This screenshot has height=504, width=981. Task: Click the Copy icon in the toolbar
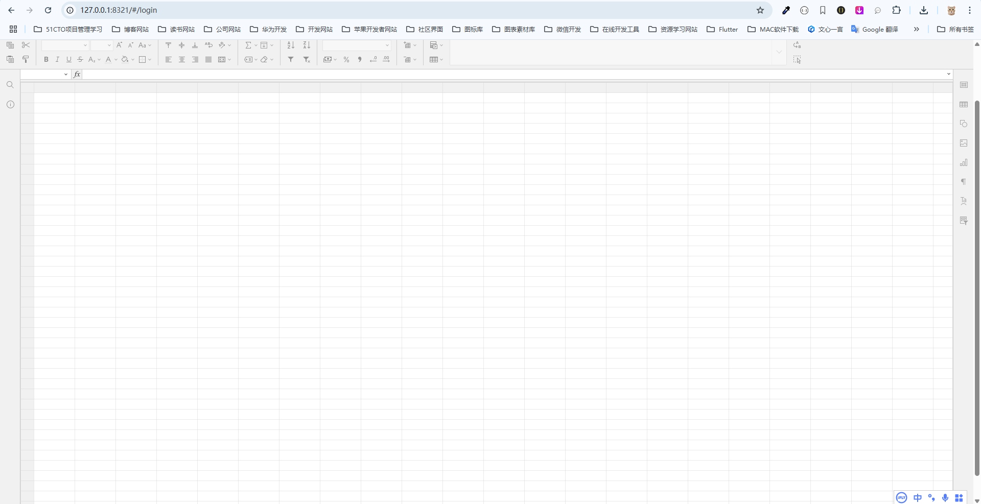tap(10, 45)
